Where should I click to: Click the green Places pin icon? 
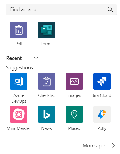pos(74,114)
